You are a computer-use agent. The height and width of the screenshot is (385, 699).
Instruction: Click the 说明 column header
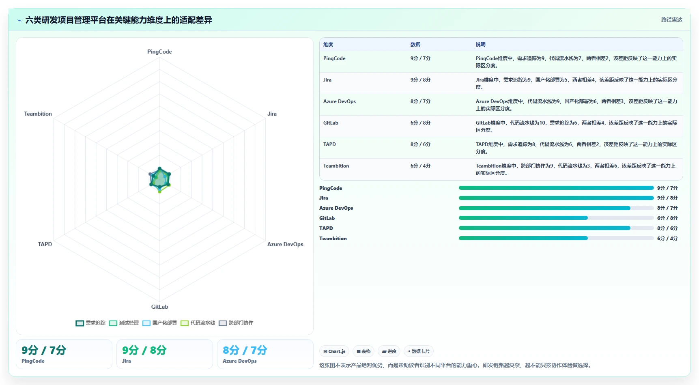(x=480, y=45)
